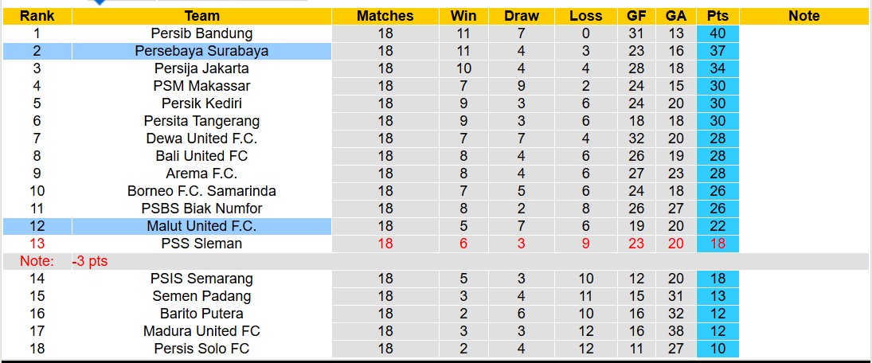Select the highlighted Malut United F.C. row
872x363 pixels.
201,226
